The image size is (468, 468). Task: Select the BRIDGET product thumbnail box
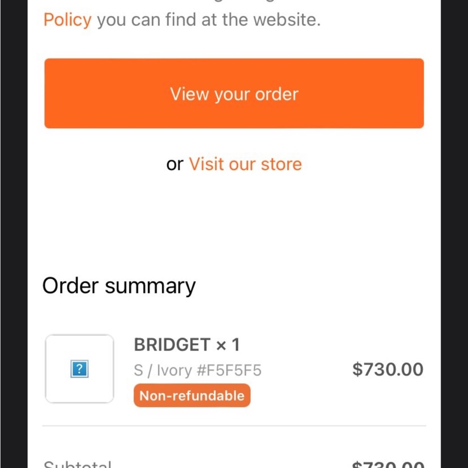click(79, 369)
